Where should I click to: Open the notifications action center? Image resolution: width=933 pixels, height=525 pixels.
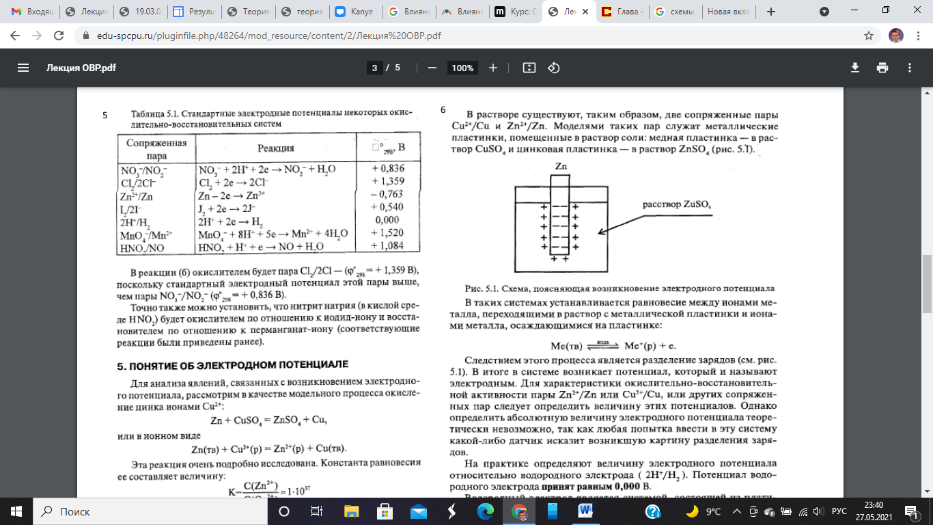(x=911, y=511)
